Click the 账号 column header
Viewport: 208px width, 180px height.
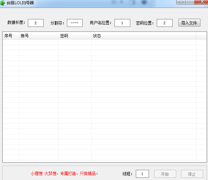(39, 36)
